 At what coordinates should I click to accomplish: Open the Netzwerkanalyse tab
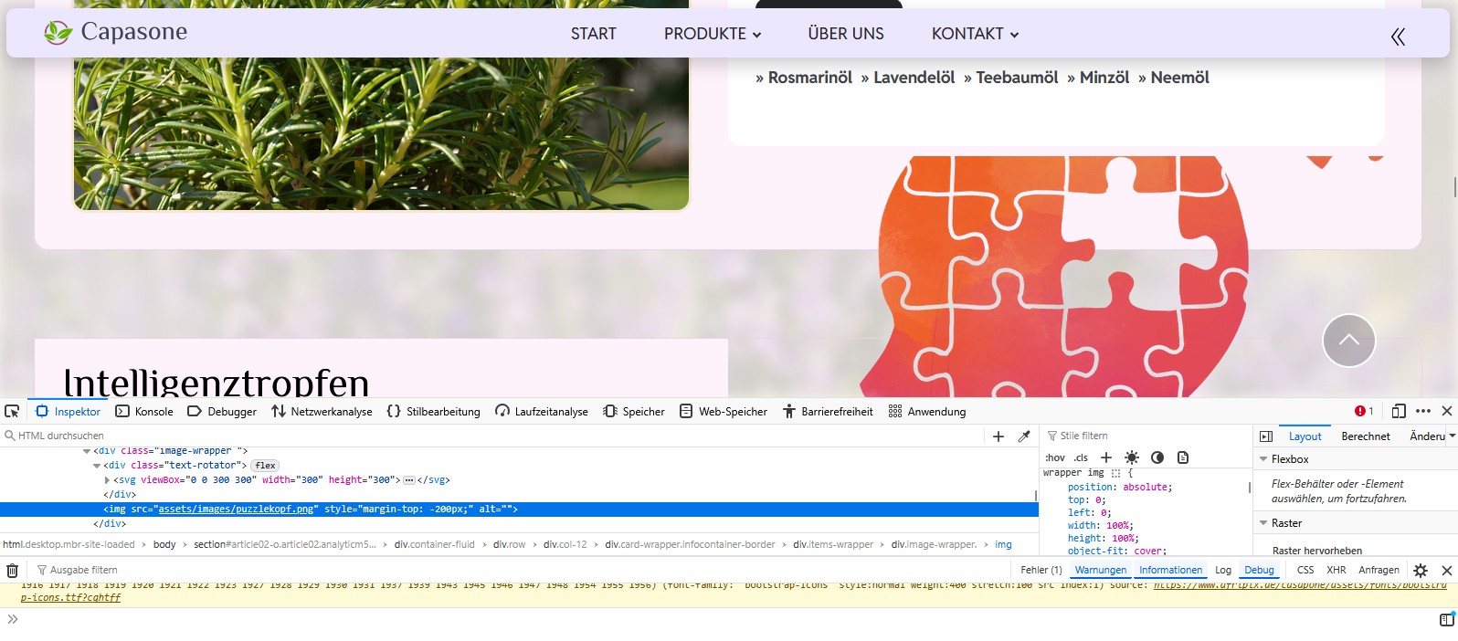coord(322,412)
